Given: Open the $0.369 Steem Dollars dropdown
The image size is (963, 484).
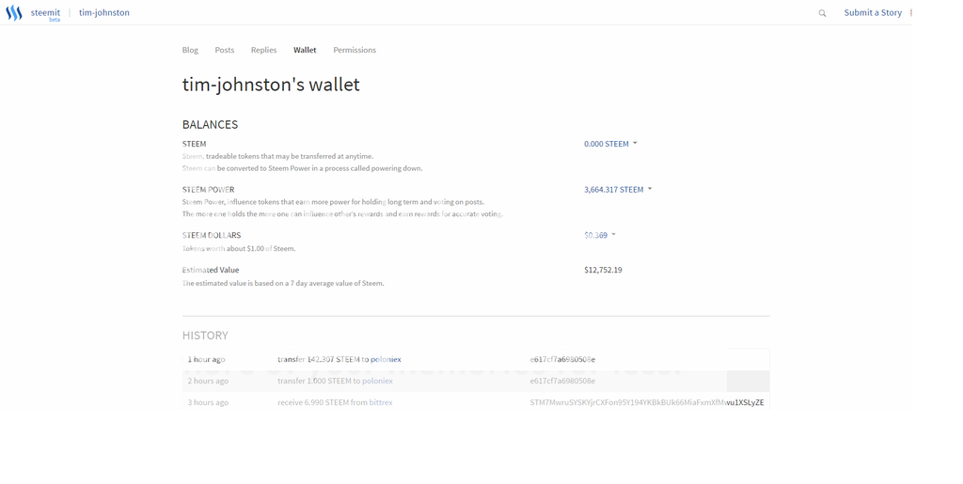Looking at the screenshot, I should tap(599, 235).
